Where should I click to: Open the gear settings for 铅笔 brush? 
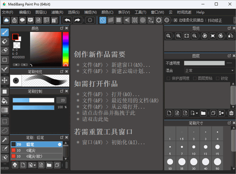point(60,144)
